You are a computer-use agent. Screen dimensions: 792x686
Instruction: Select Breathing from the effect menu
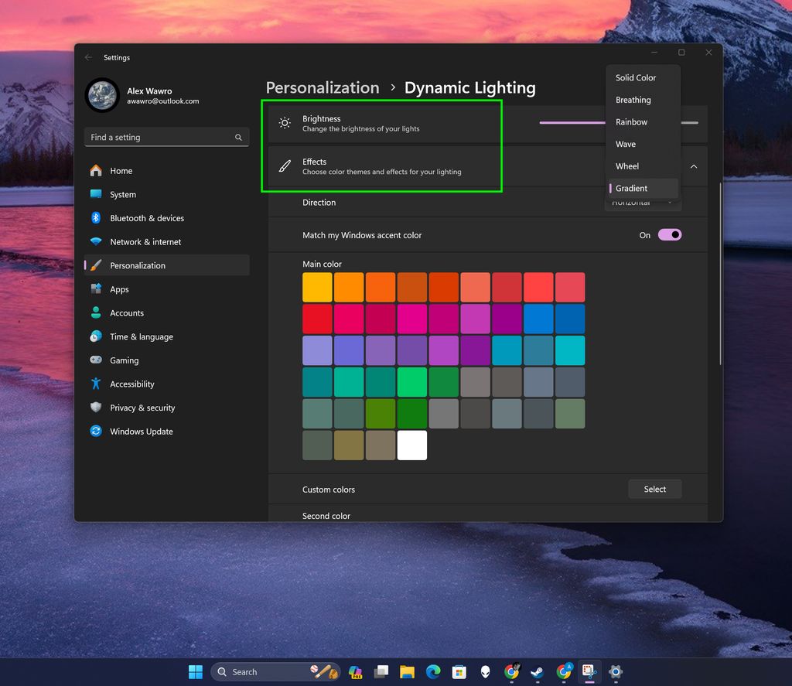point(633,100)
